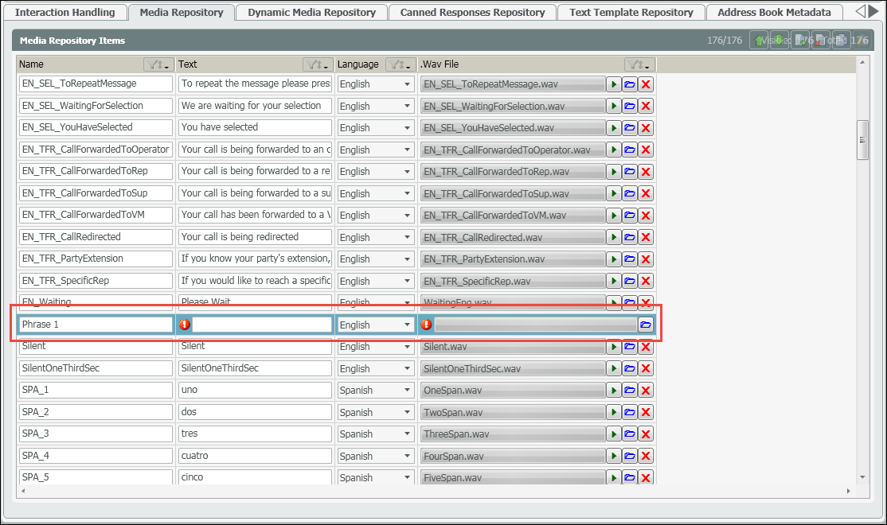Browse for the Phrase 1 wav file
This screenshot has width=887, height=525.
[x=646, y=325]
